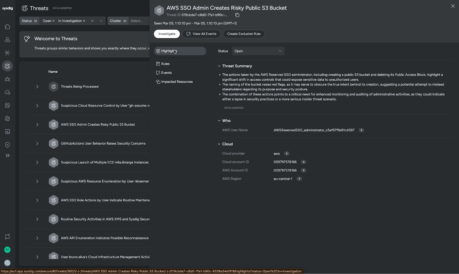Screen dimensions: 459x274
Task: Click the AI ASSISTED badge beside Threats title
Action: 62,8
